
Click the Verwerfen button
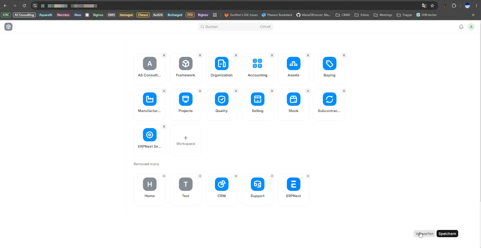click(424, 234)
